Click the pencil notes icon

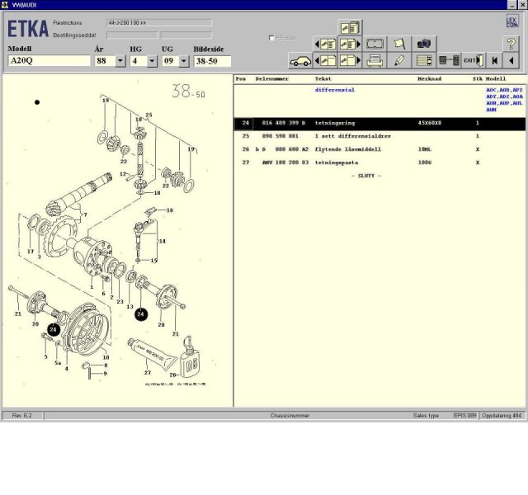coord(400,60)
